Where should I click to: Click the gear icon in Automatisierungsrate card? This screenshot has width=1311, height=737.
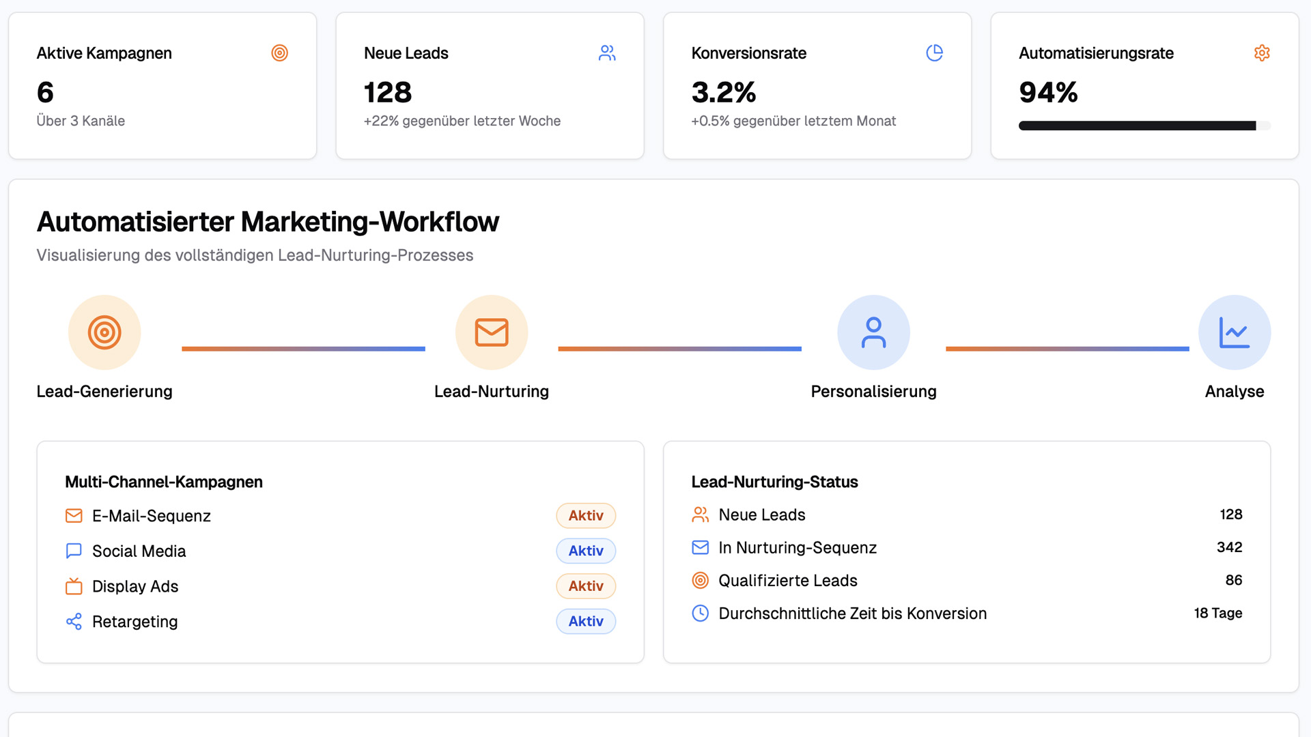tap(1262, 53)
